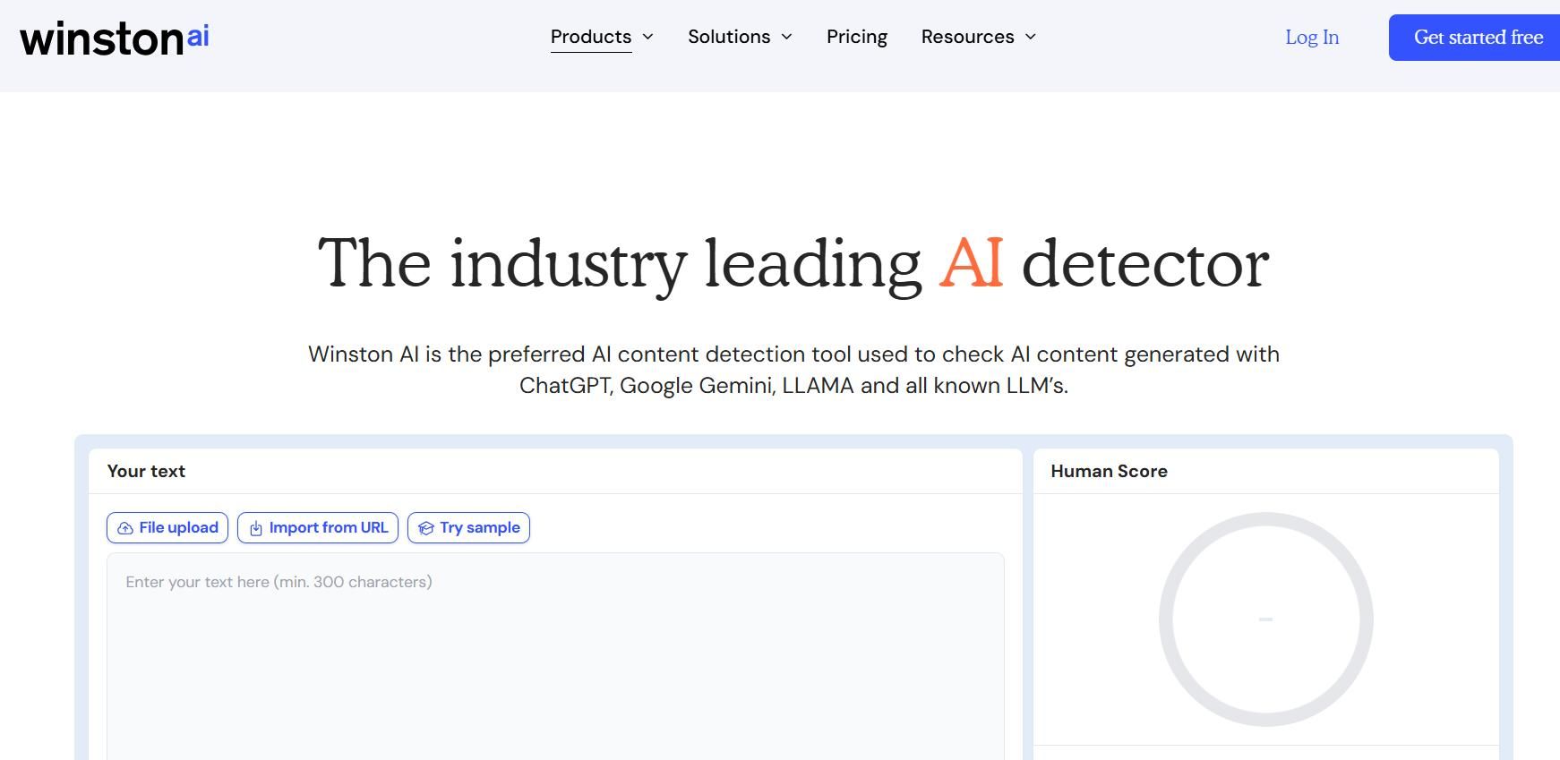Go to the Pricing page
Viewport: 1560px width, 760px height.
(857, 37)
